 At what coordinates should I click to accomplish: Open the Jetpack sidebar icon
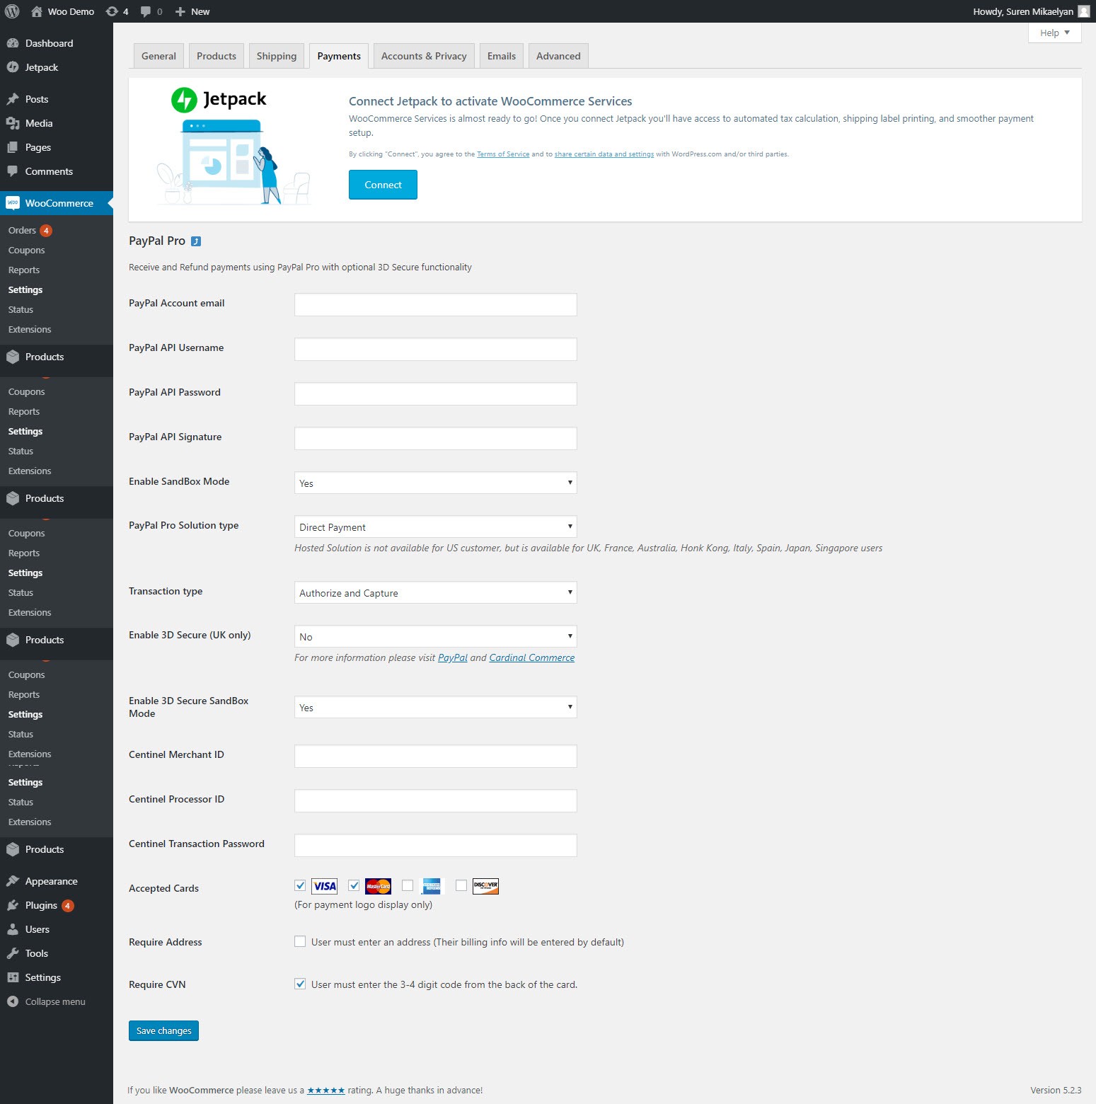tap(13, 67)
